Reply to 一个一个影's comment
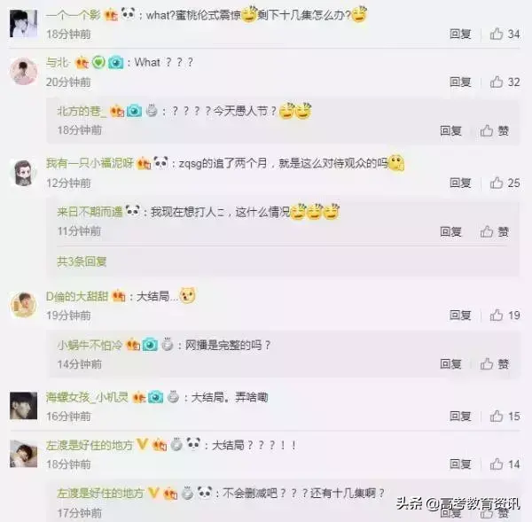 point(460,34)
